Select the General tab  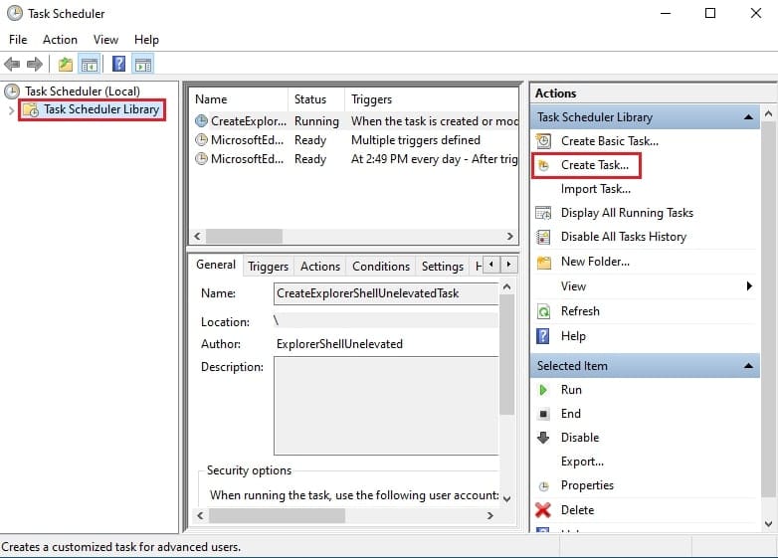216,265
